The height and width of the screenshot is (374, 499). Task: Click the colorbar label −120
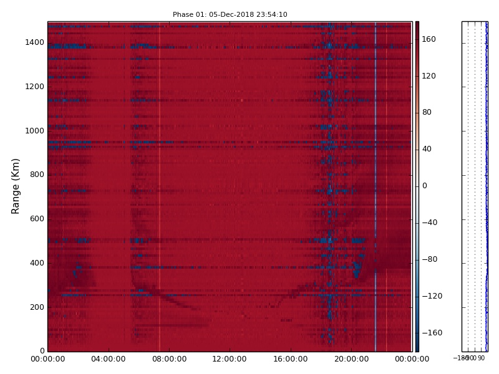click(432, 295)
